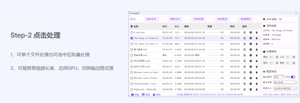Check the Nicoleta Matei - Love checkbox
The image size is (300, 103).
(x=132, y=84)
